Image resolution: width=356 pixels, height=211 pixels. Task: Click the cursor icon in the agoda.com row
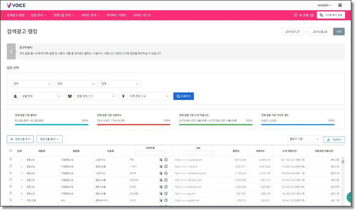click(161, 200)
